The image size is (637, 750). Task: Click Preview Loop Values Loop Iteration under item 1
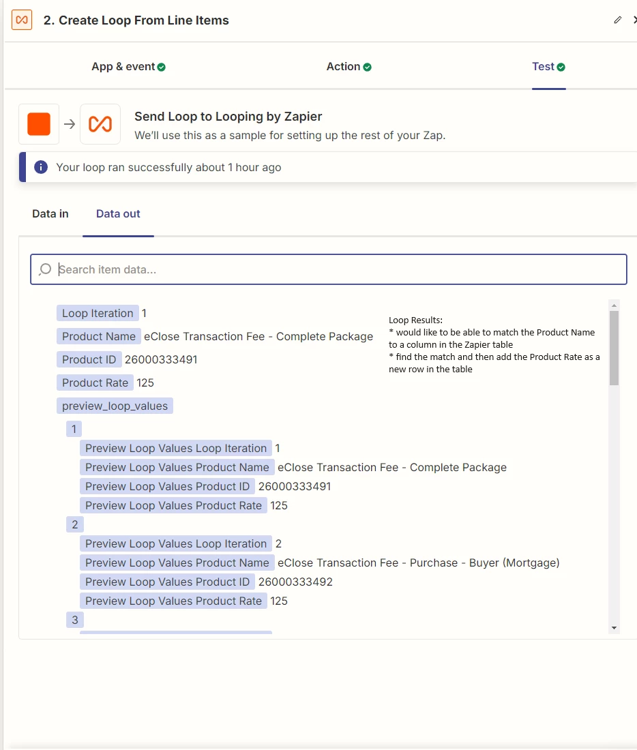[x=176, y=448]
